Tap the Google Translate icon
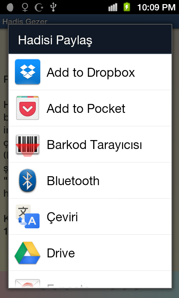The width and height of the screenshot is (179, 298). click(x=28, y=216)
